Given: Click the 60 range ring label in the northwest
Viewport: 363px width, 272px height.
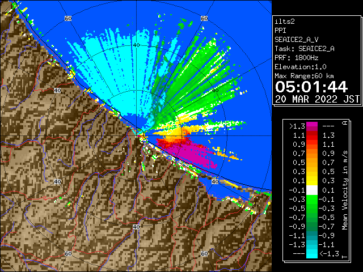Looking at the screenshot, I should tap(68, 18).
